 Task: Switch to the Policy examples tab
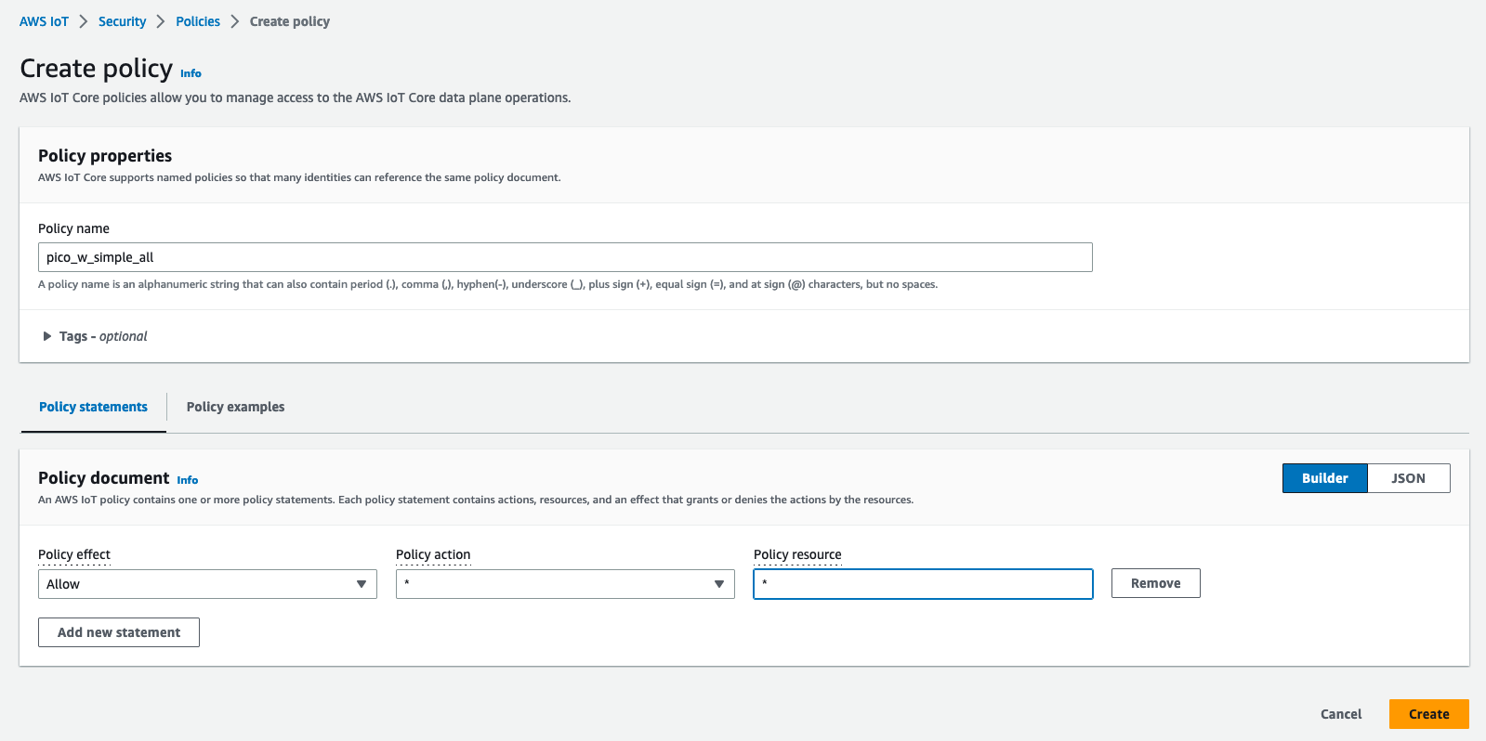235,407
